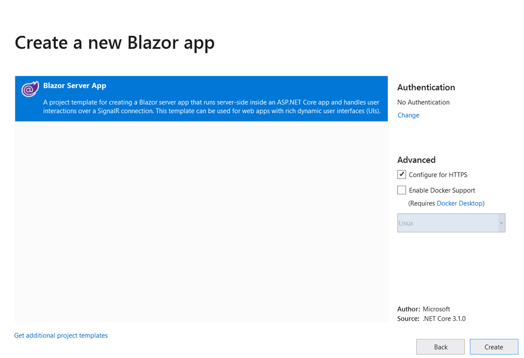Go back with the Back button
This screenshot has width=524, height=358.
(441, 347)
